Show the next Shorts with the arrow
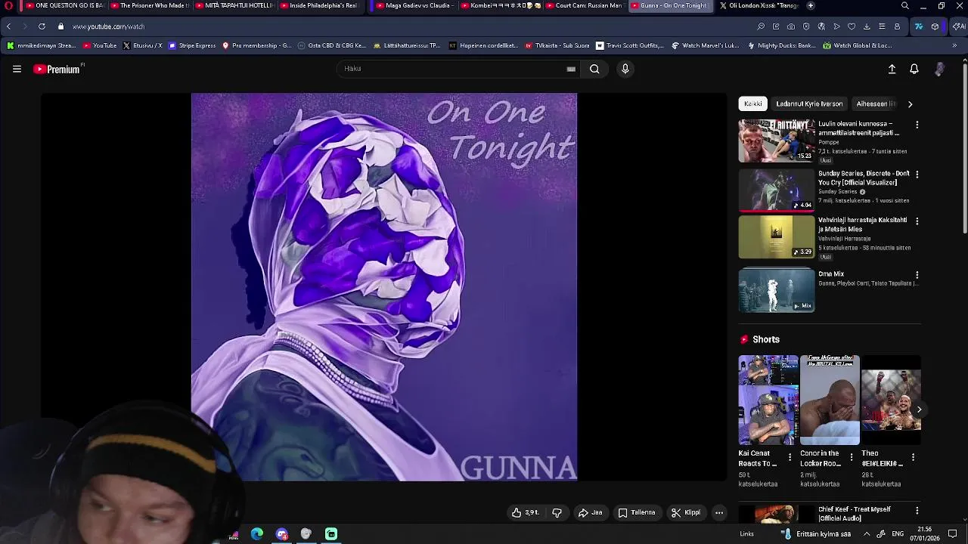Image resolution: width=968 pixels, height=544 pixels. (x=919, y=410)
